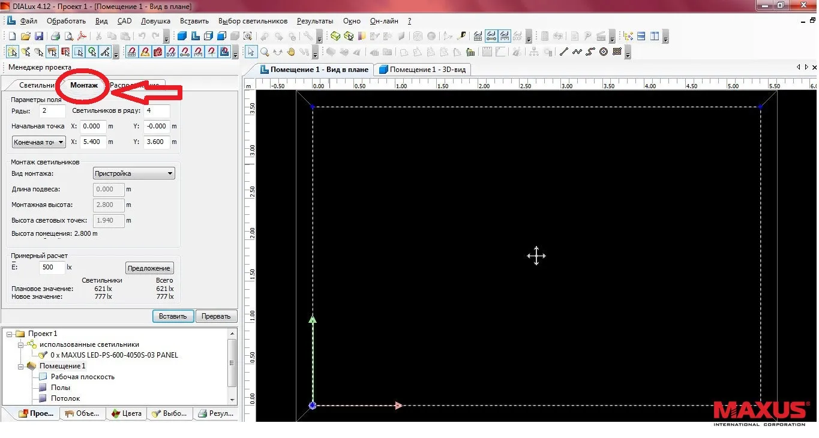Expand the snap-magnet toolbar options arrow

pyautogui.click(x=235, y=52)
